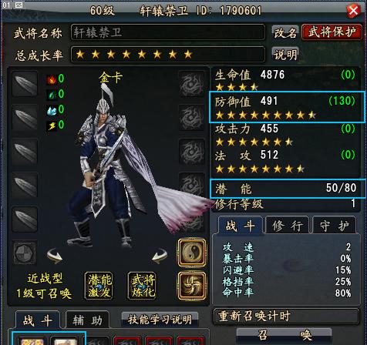
Task: Rotate the character model with the right arrow
Action: 160,256
